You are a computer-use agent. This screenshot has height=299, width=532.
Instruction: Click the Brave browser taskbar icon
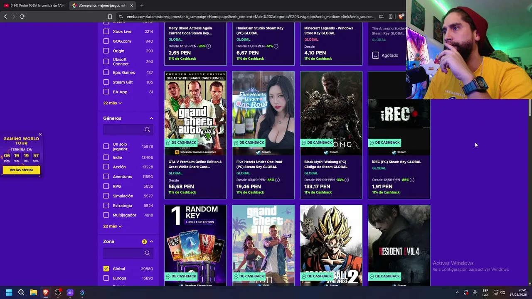pos(46,292)
